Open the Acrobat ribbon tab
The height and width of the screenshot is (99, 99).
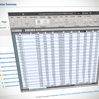pos(73,17)
